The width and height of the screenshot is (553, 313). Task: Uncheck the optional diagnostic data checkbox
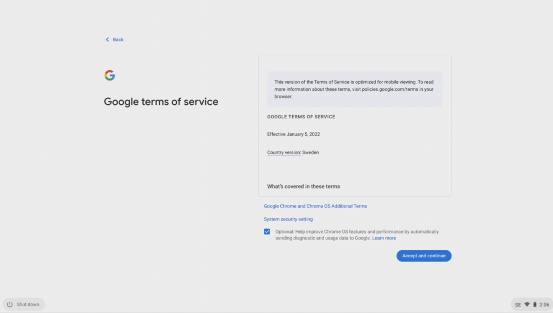point(267,231)
